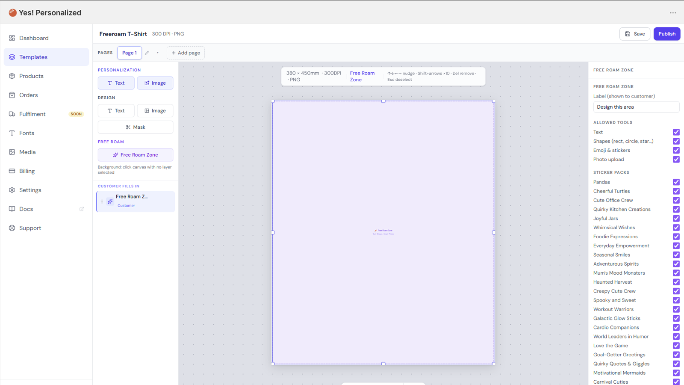Open the Fonts menu item
This screenshot has width=684, height=385.
[x=46, y=133]
